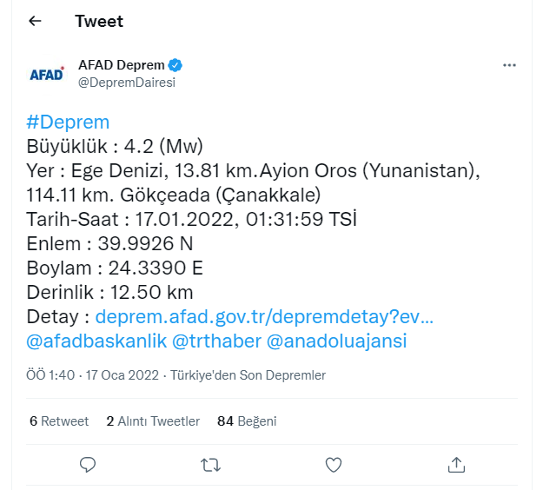View the 6 Retweet list

pos(59,421)
